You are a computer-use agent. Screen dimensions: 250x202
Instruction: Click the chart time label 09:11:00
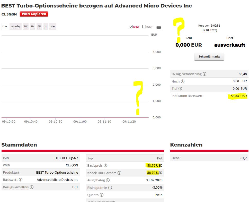point(80,122)
